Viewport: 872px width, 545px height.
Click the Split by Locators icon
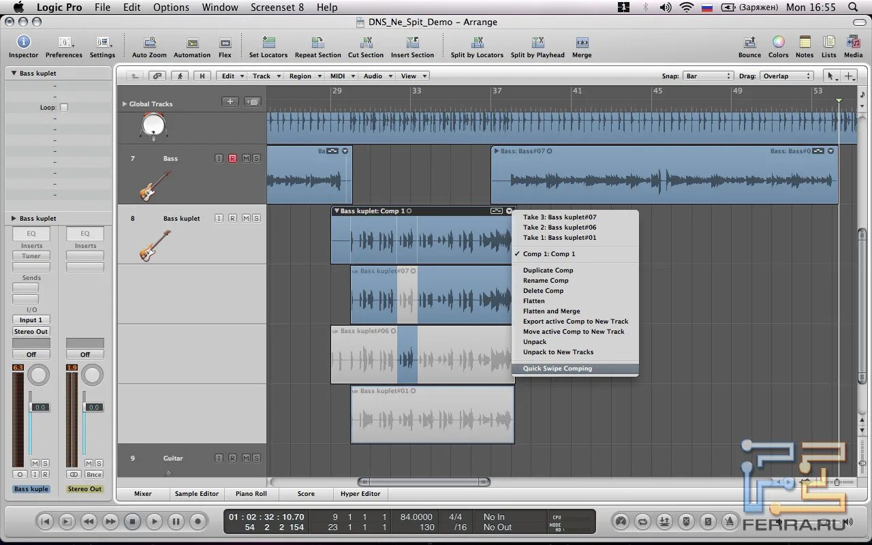click(477, 43)
